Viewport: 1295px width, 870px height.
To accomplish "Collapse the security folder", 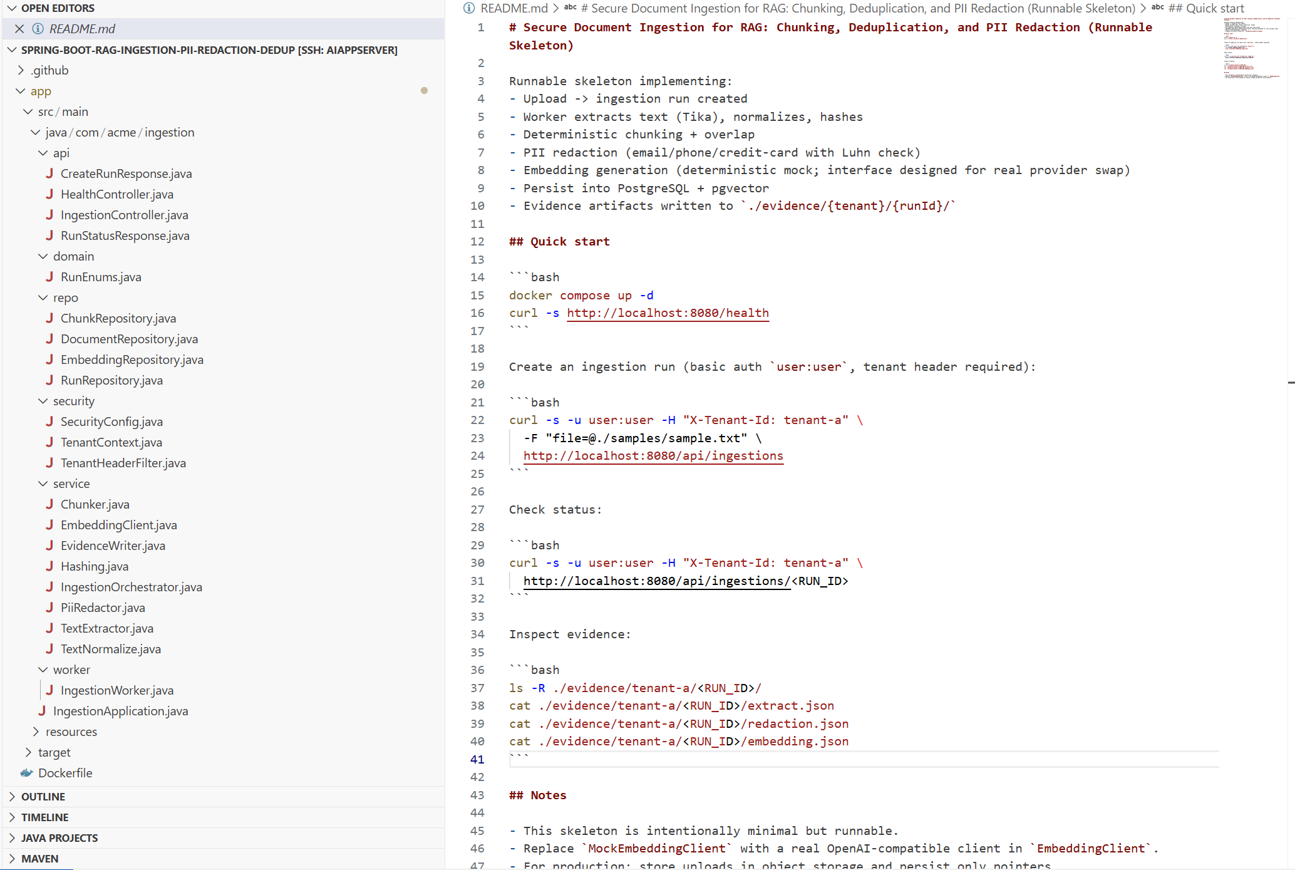I will pos(43,401).
